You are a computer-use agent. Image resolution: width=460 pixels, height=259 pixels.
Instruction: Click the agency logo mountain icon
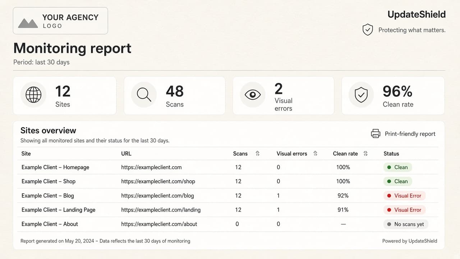pyautogui.click(x=28, y=23)
